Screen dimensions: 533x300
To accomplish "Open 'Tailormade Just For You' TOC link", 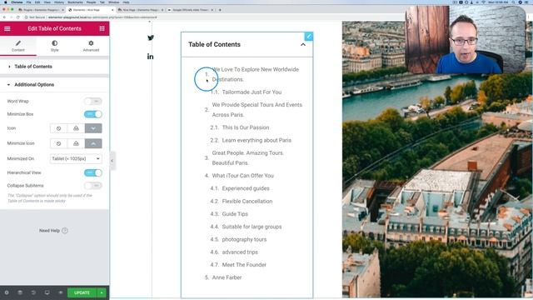I will 252,92.
